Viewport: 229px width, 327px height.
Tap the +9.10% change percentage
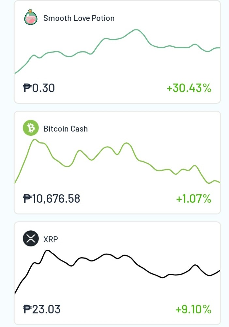coord(193,309)
